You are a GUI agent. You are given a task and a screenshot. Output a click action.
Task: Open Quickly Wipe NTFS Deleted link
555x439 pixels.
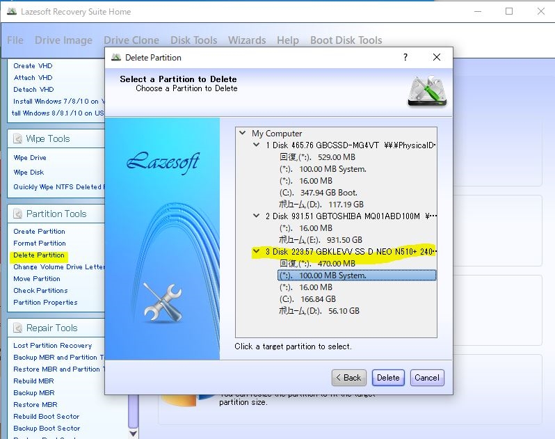[x=58, y=186]
